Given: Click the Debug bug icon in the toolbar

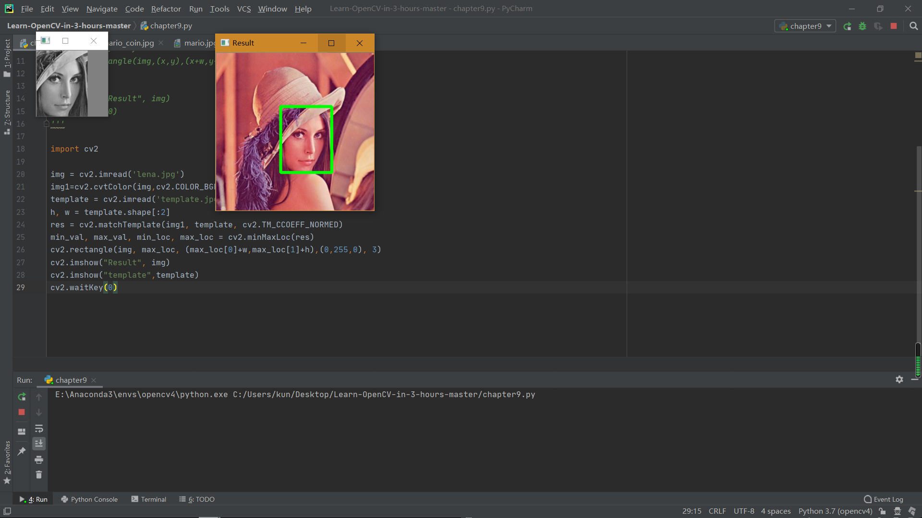Looking at the screenshot, I should tap(862, 26).
